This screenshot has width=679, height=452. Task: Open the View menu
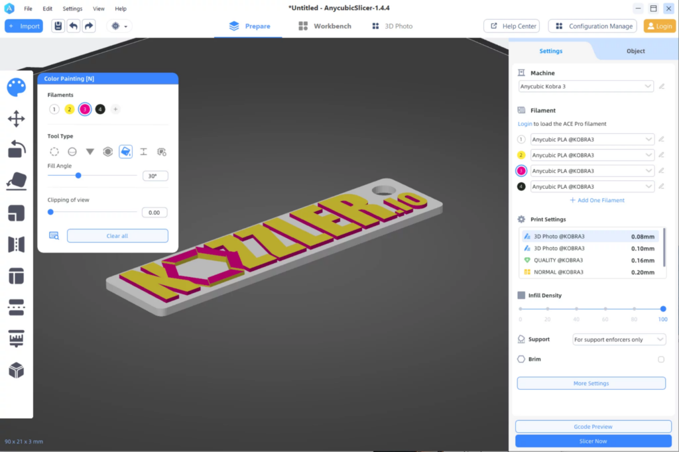click(99, 9)
